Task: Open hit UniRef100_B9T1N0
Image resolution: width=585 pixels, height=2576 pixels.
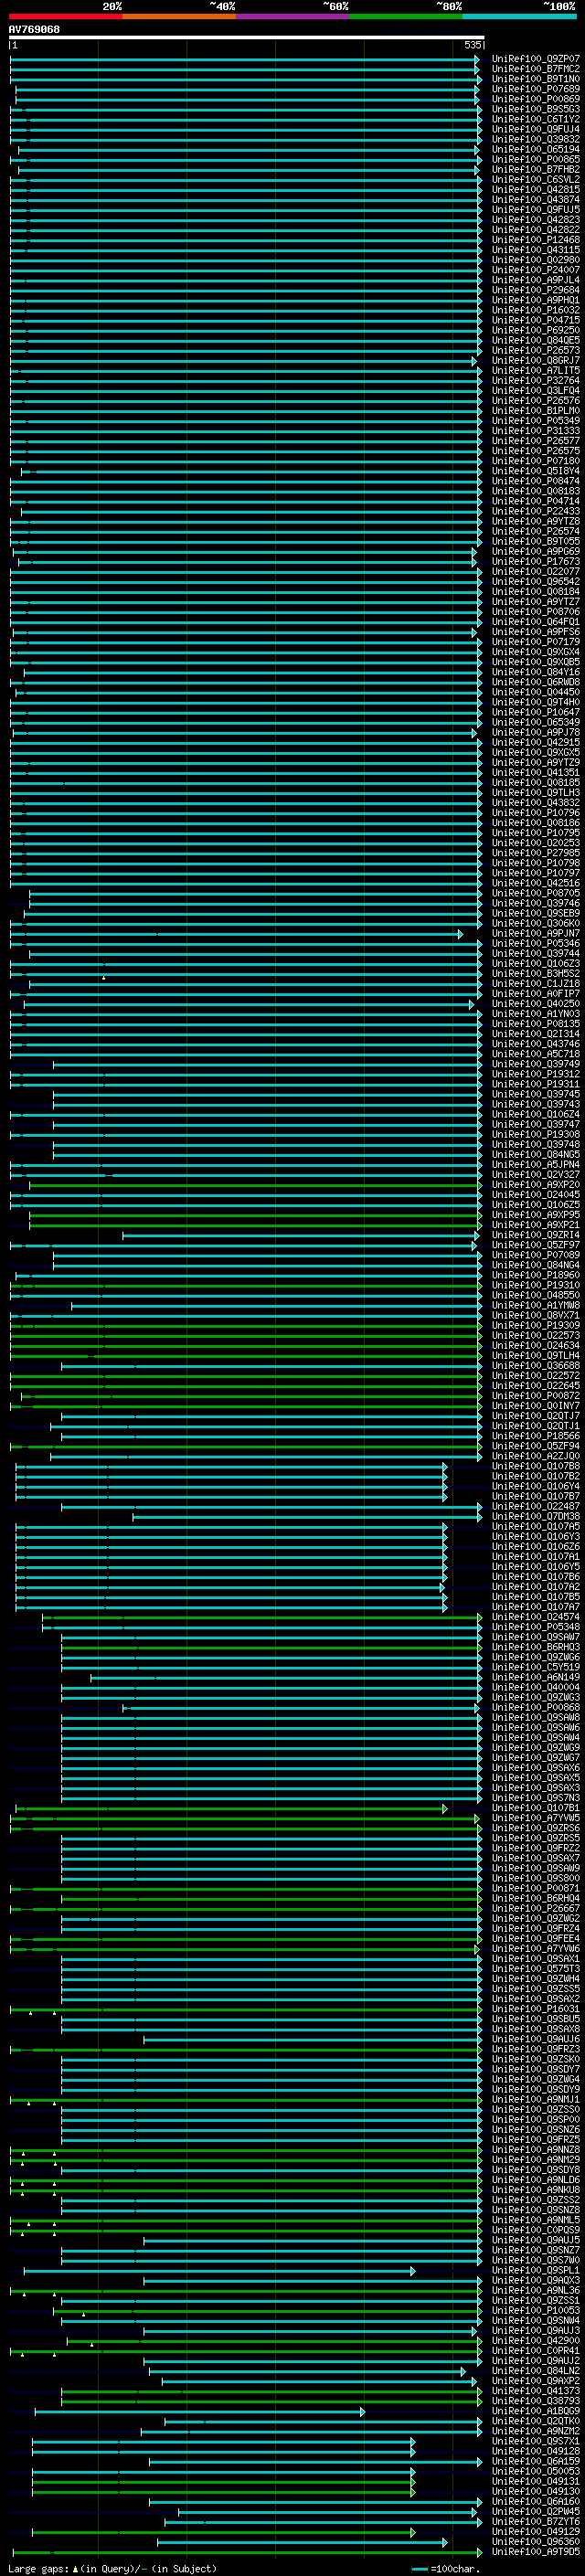Action: point(535,79)
